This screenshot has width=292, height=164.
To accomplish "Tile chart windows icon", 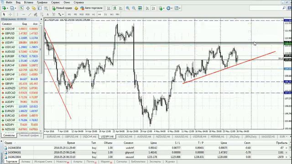I will 140,8.
